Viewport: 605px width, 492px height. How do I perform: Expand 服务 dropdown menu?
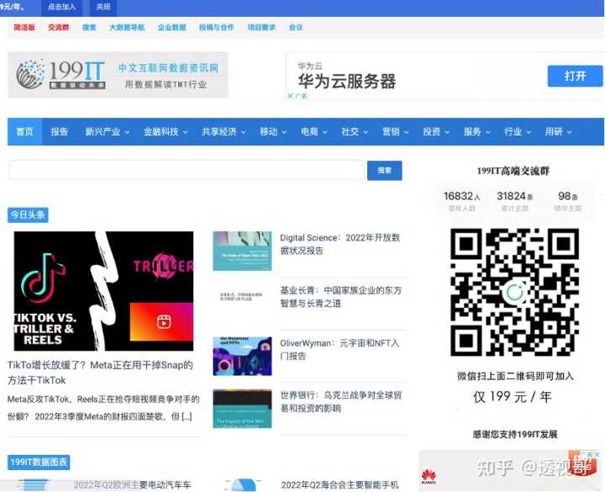click(x=477, y=132)
